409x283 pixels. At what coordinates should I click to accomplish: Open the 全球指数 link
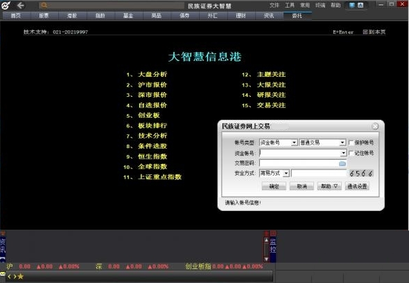(153, 167)
